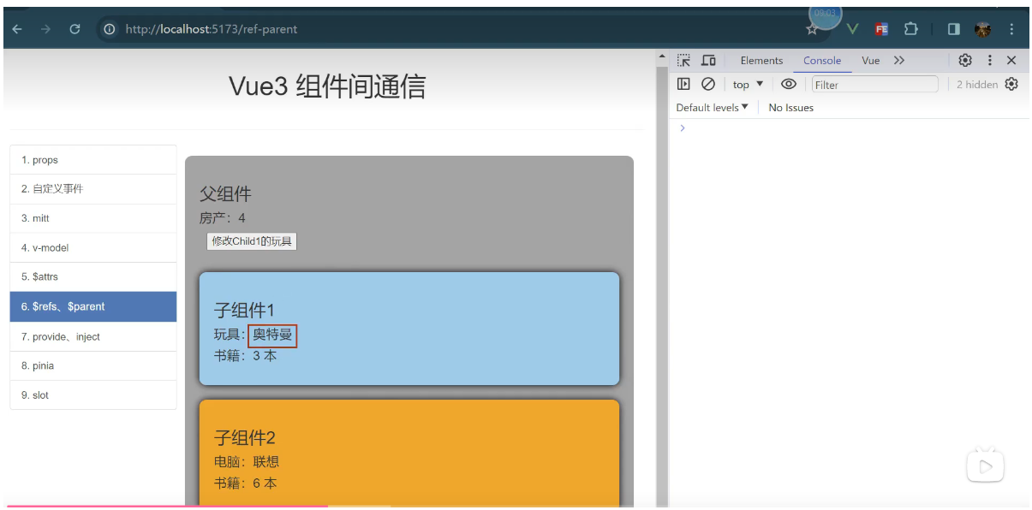Select the '2. 自定义事件' menu item
The width and height of the screenshot is (1032, 510).
point(93,189)
